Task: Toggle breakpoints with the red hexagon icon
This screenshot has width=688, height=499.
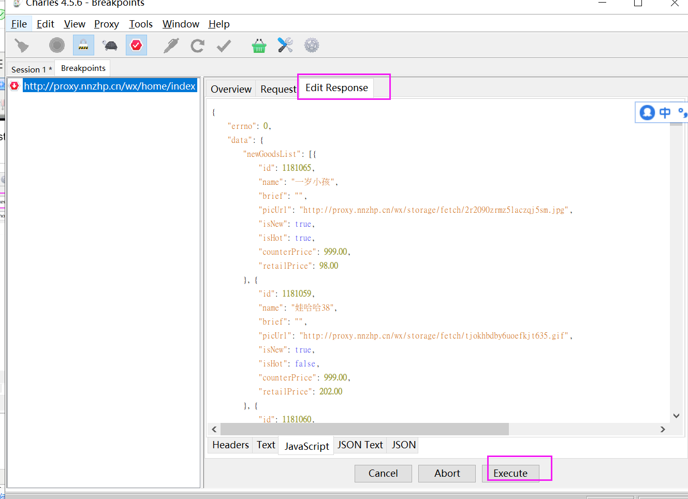Action: click(x=136, y=46)
